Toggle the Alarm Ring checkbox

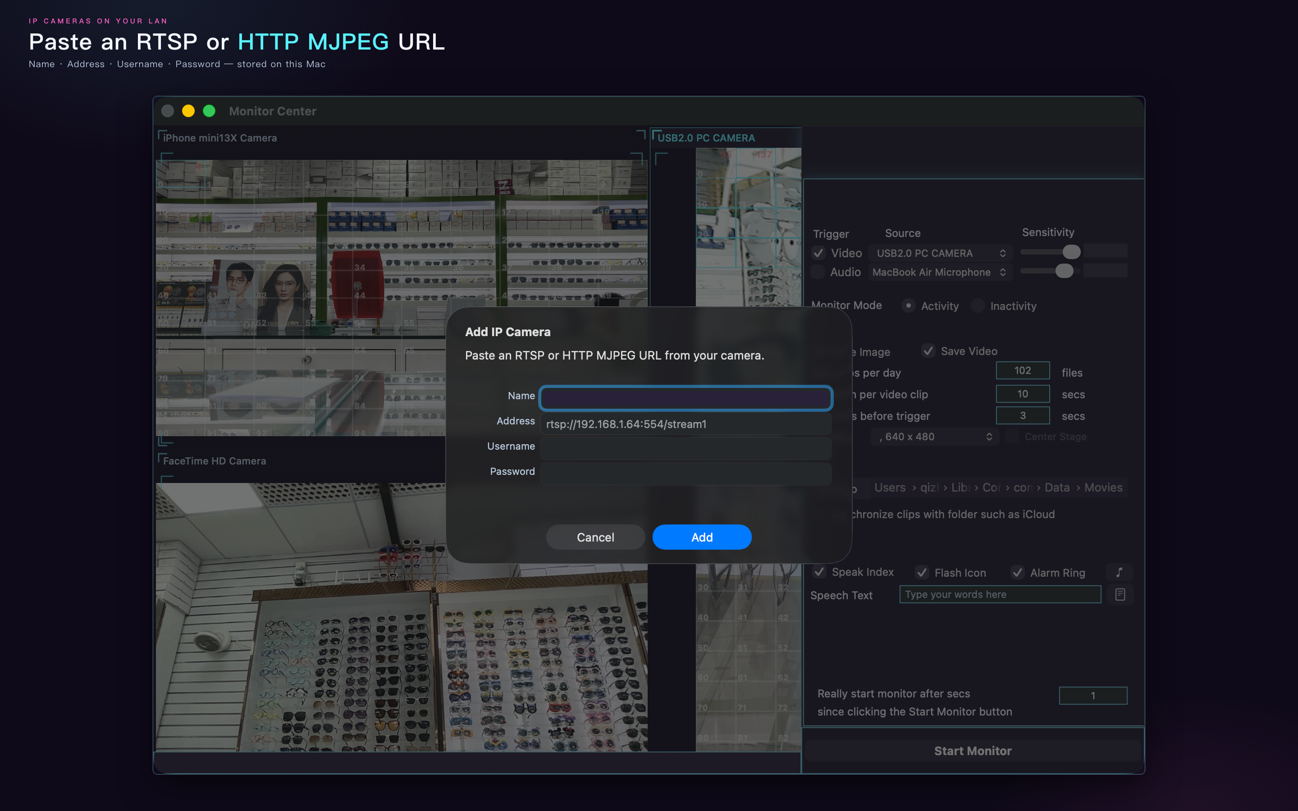1018,572
